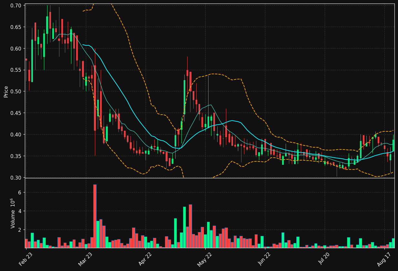Click the 'Apr 22' date label
This screenshot has height=271, width=398.
point(145,259)
